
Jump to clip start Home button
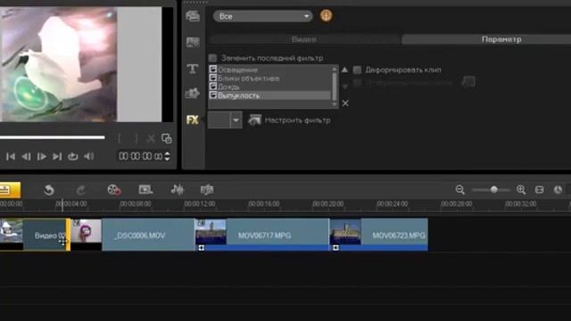pos(11,157)
